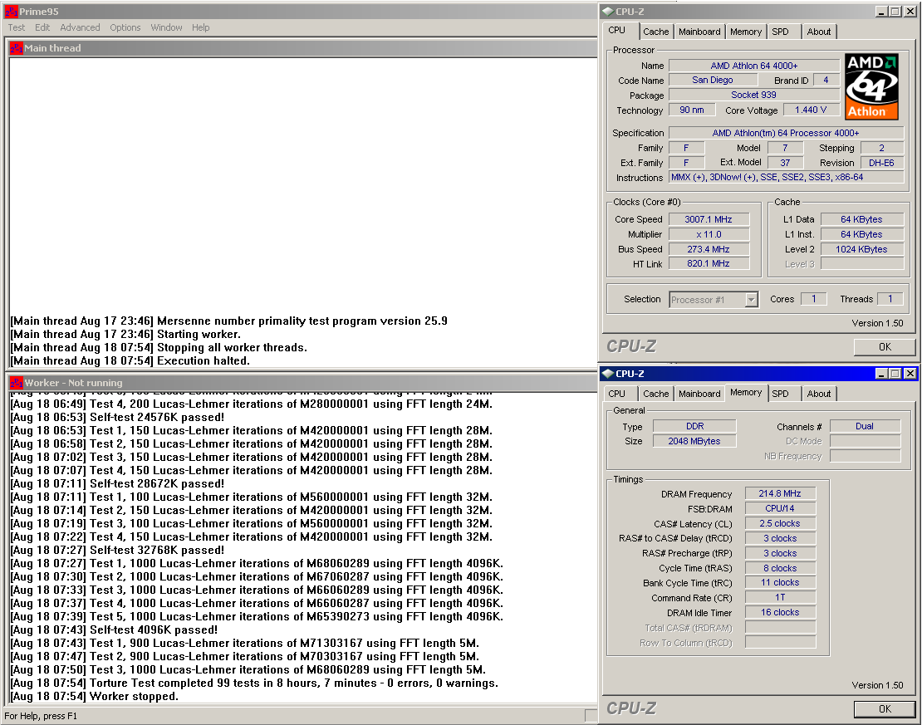The width and height of the screenshot is (922, 725).
Task: Open the Advanced menu in Prime95
Action: [x=80, y=27]
